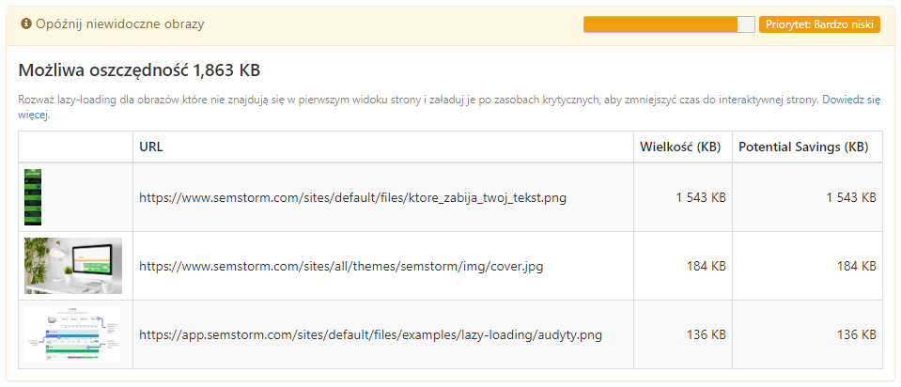This screenshot has width=901, height=387.
Task: Click the URL column header
Action: (151, 147)
